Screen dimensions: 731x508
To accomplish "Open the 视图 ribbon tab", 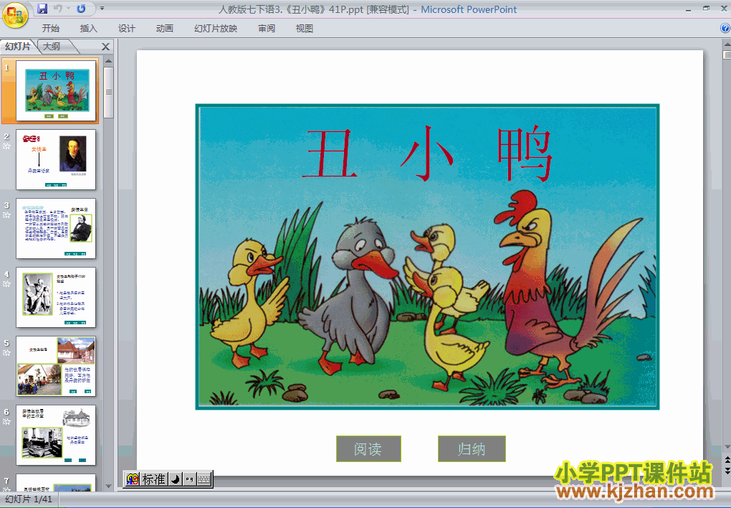I will click(x=304, y=29).
